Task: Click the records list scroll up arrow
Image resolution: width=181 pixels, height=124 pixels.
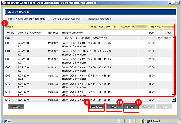Action: pyautogui.click(x=174, y=38)
